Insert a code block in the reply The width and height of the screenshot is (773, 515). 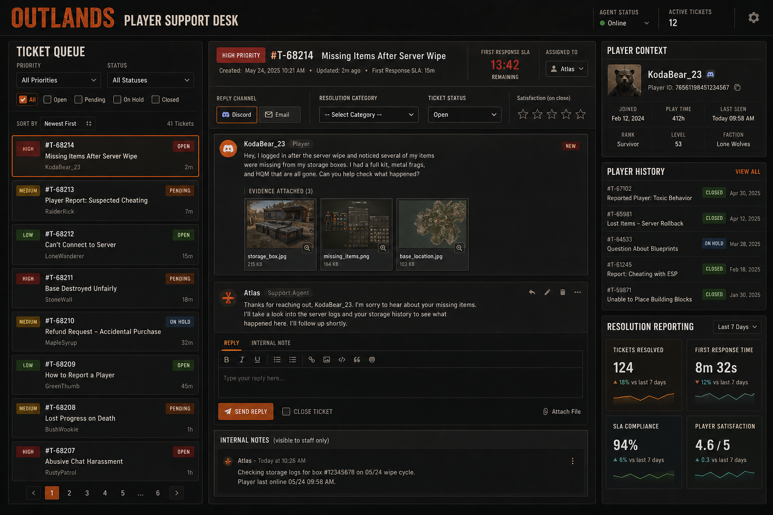point(342,360)
